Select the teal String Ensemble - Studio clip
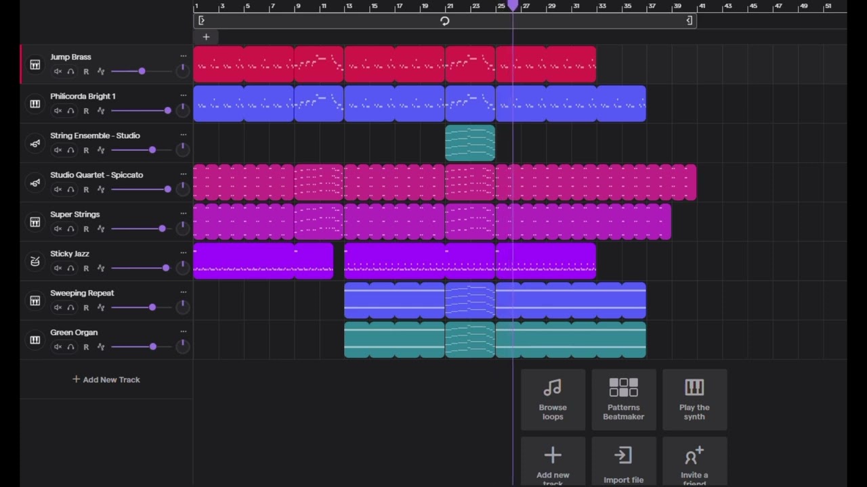The image size is (867, 487). tap(470, 143)
